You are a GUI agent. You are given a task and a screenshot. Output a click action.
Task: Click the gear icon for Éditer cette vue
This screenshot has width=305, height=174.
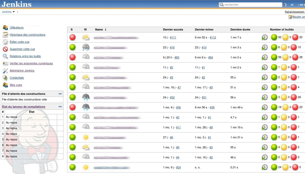tap(5, 42)
